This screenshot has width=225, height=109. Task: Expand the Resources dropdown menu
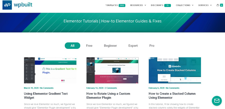point(138,5)
